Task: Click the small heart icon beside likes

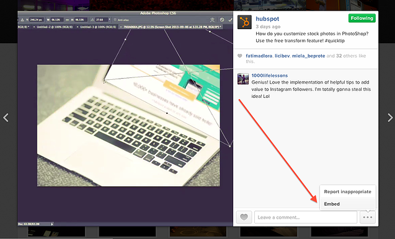Action: tap(240, 56)
